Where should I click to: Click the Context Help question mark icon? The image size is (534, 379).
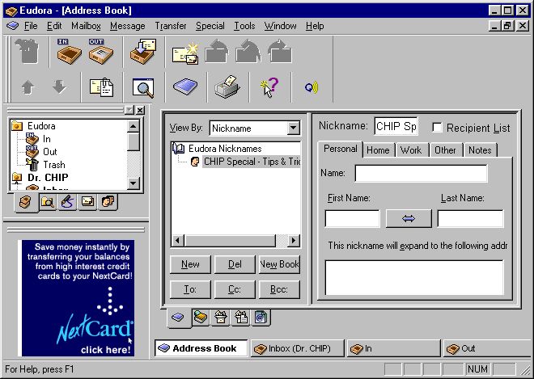(x=269, y=87)
